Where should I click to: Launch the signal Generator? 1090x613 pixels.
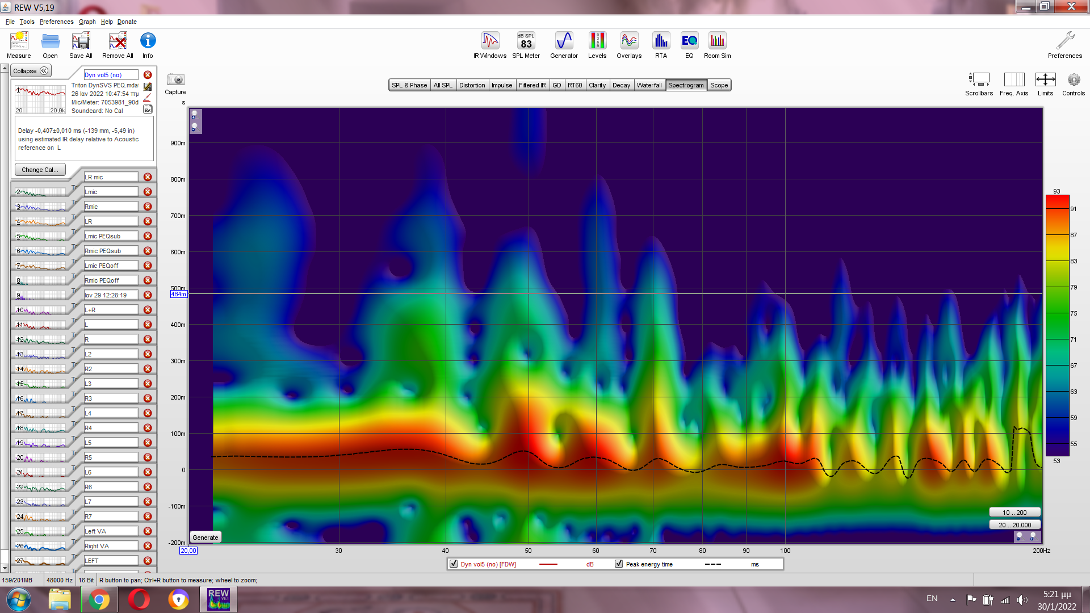click(564, 45)
